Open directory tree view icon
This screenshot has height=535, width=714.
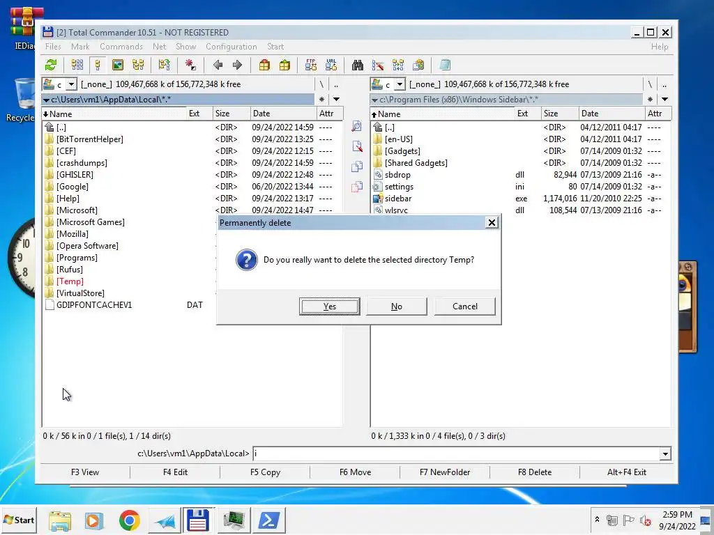click(138, 65)
